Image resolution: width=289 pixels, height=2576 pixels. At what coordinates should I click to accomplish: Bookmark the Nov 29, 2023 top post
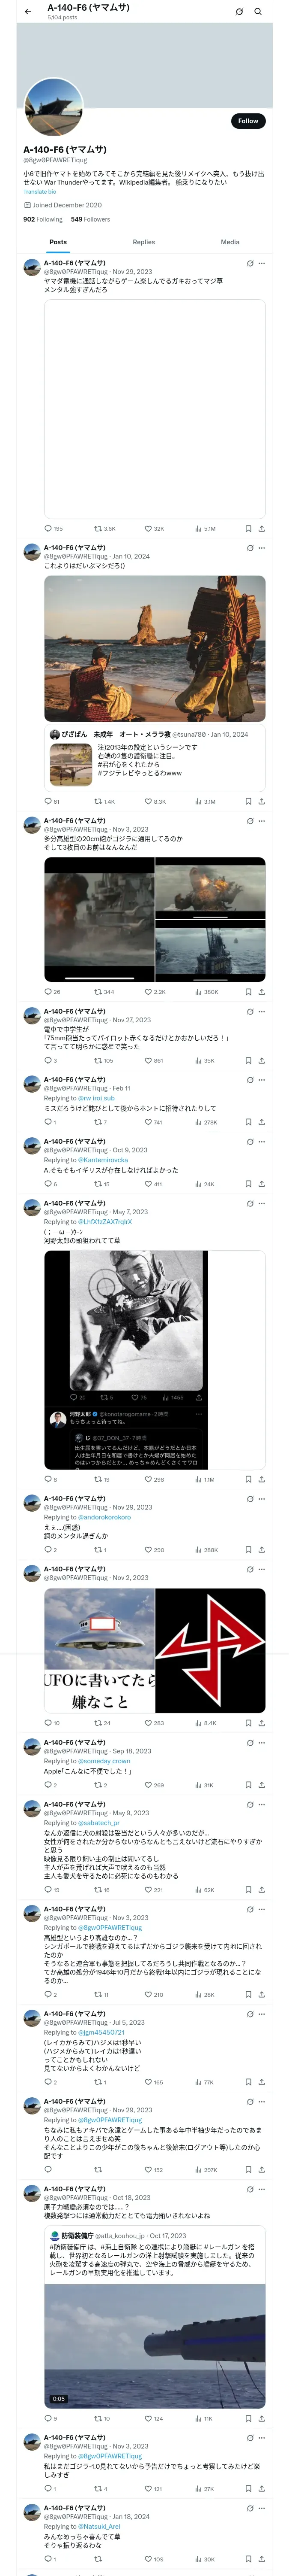248,528
